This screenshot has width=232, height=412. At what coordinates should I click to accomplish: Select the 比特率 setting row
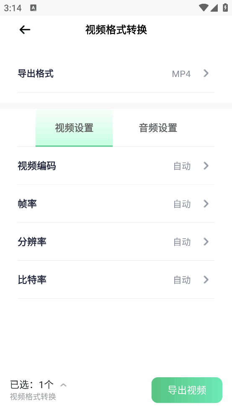(x=116, y=280)
